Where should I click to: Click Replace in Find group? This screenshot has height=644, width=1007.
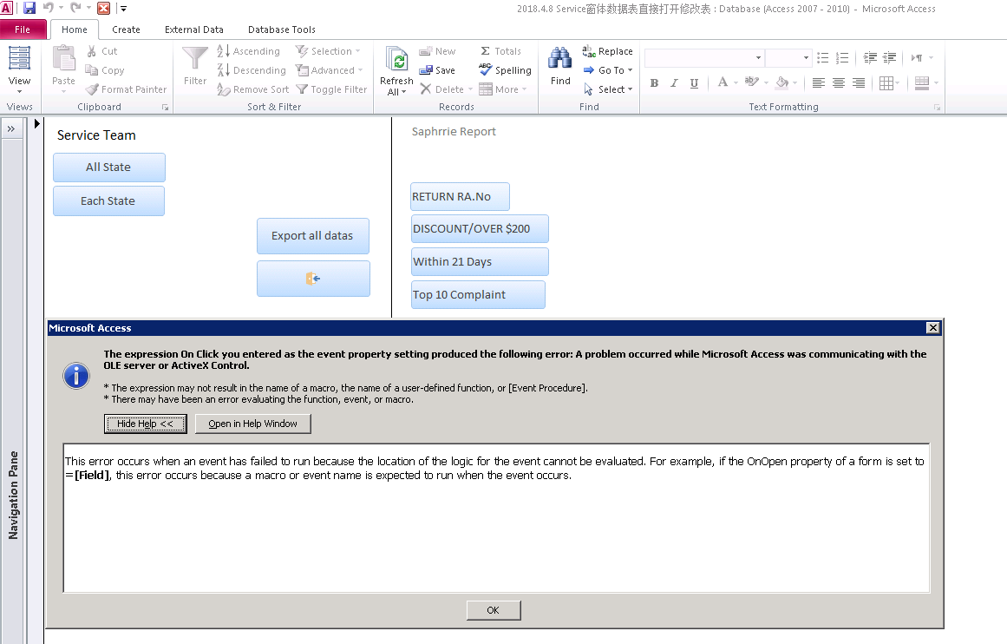(607, 51)
